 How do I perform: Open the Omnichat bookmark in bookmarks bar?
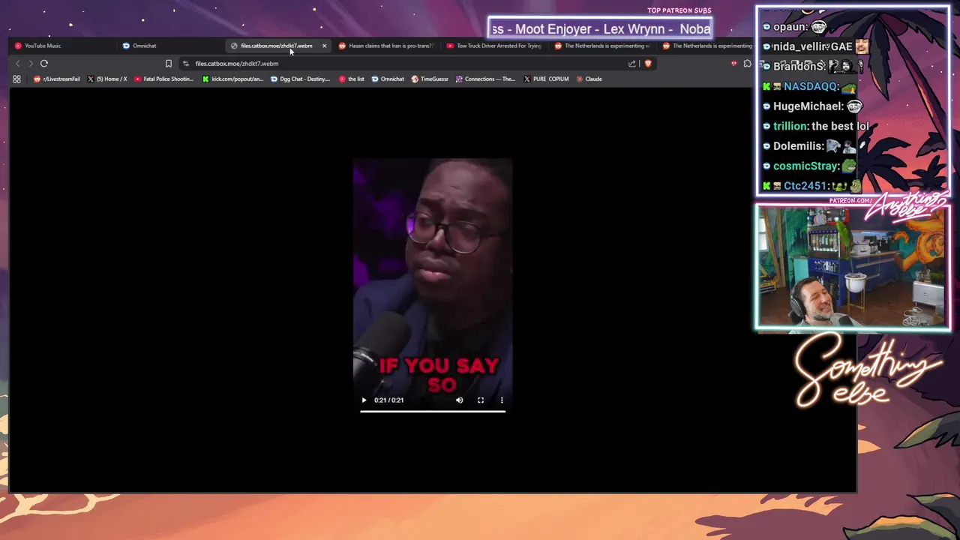388,79
